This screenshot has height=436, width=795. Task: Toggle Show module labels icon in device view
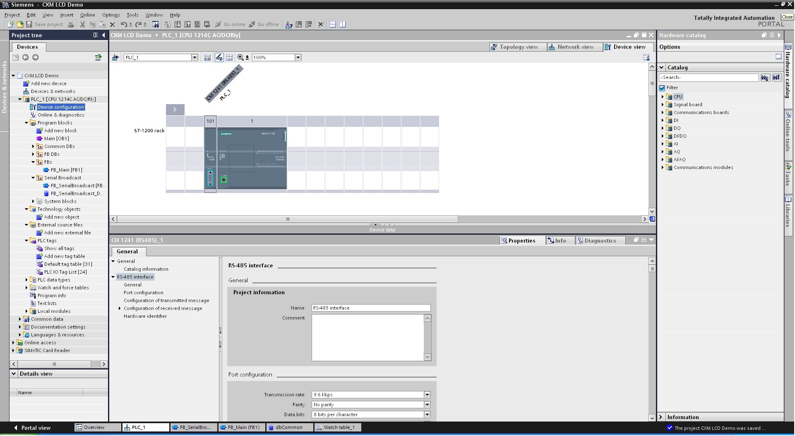coord(219,57)
